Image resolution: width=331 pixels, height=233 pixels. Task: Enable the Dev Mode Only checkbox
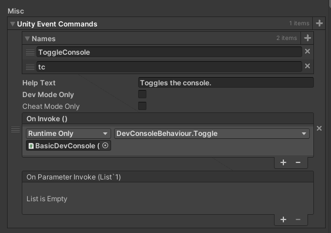click(x=142, y=94)
